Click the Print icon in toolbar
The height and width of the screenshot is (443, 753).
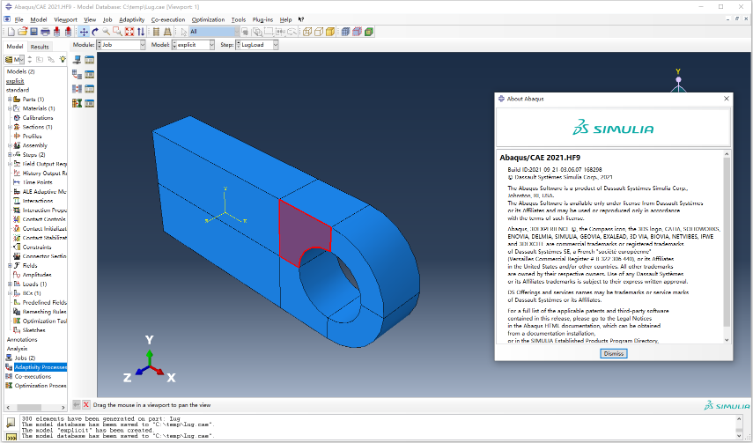coord(45,32)
